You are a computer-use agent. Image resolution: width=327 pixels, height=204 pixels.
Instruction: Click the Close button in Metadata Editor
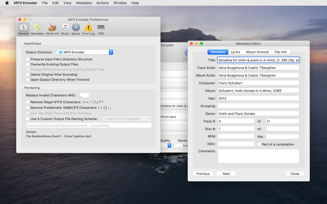(295, 174)
